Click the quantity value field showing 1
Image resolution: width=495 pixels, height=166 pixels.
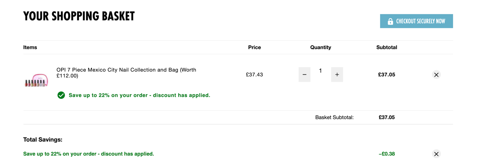tap(320, 71)
